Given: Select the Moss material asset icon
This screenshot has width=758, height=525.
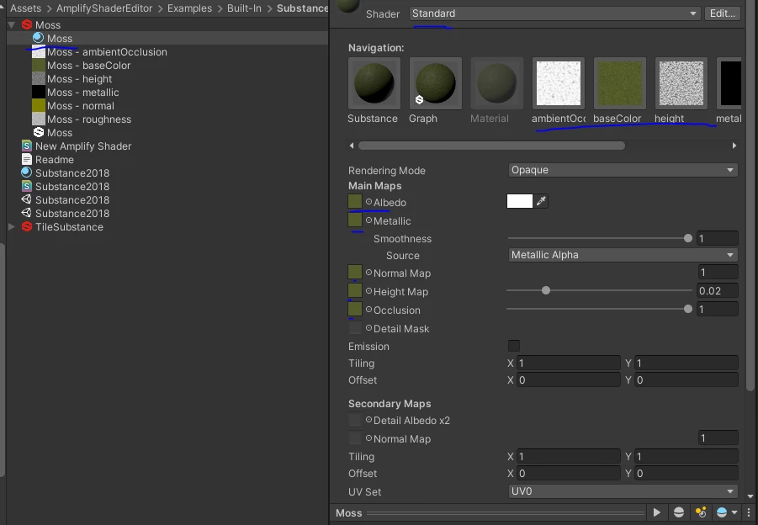Looking at the screenshot, I should (x=38, y=38).
